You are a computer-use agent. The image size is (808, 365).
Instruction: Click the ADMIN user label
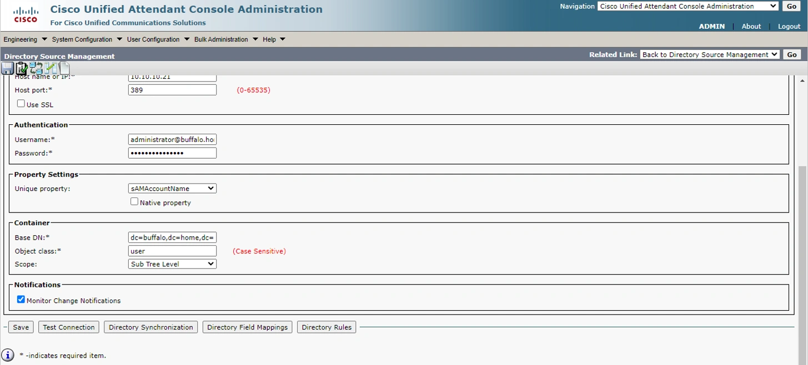711,26
